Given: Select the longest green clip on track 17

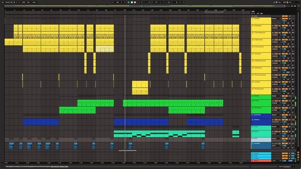Looking at the screenshot, I should (x=173, y=103).
